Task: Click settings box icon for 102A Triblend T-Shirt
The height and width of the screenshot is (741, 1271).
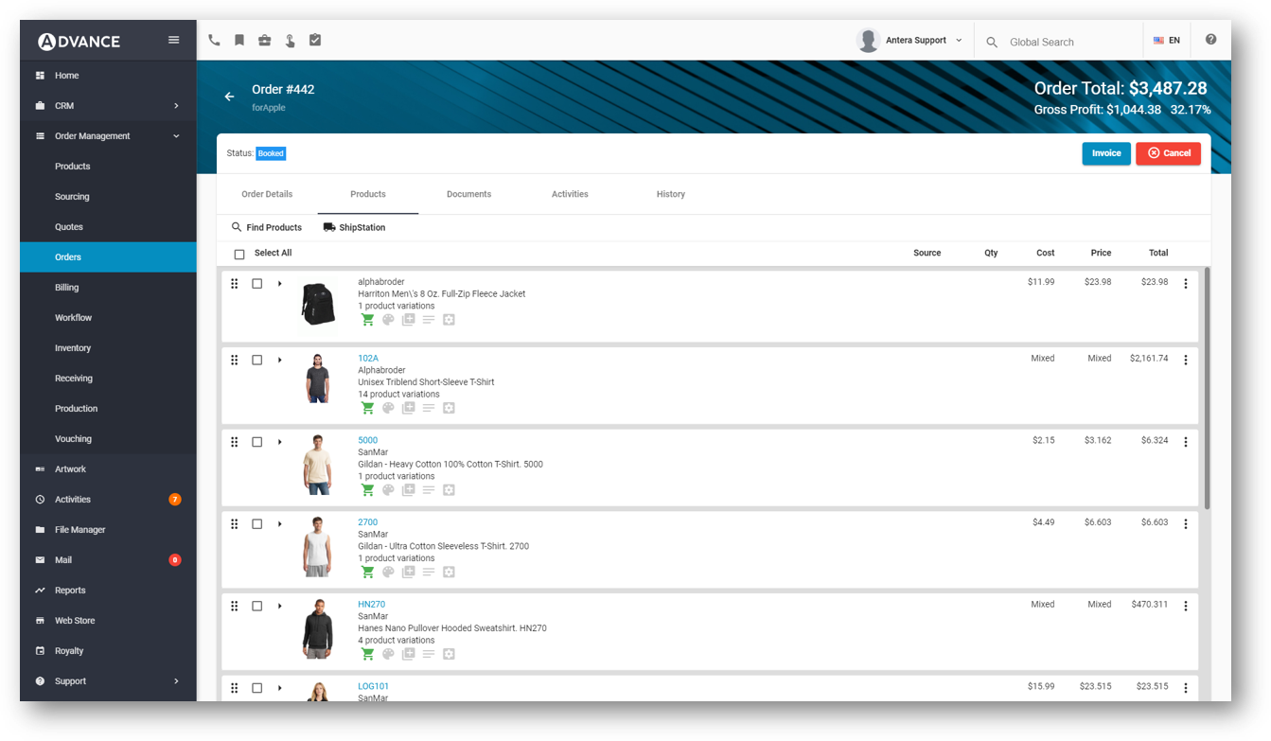Action: [x=449, y=408]
